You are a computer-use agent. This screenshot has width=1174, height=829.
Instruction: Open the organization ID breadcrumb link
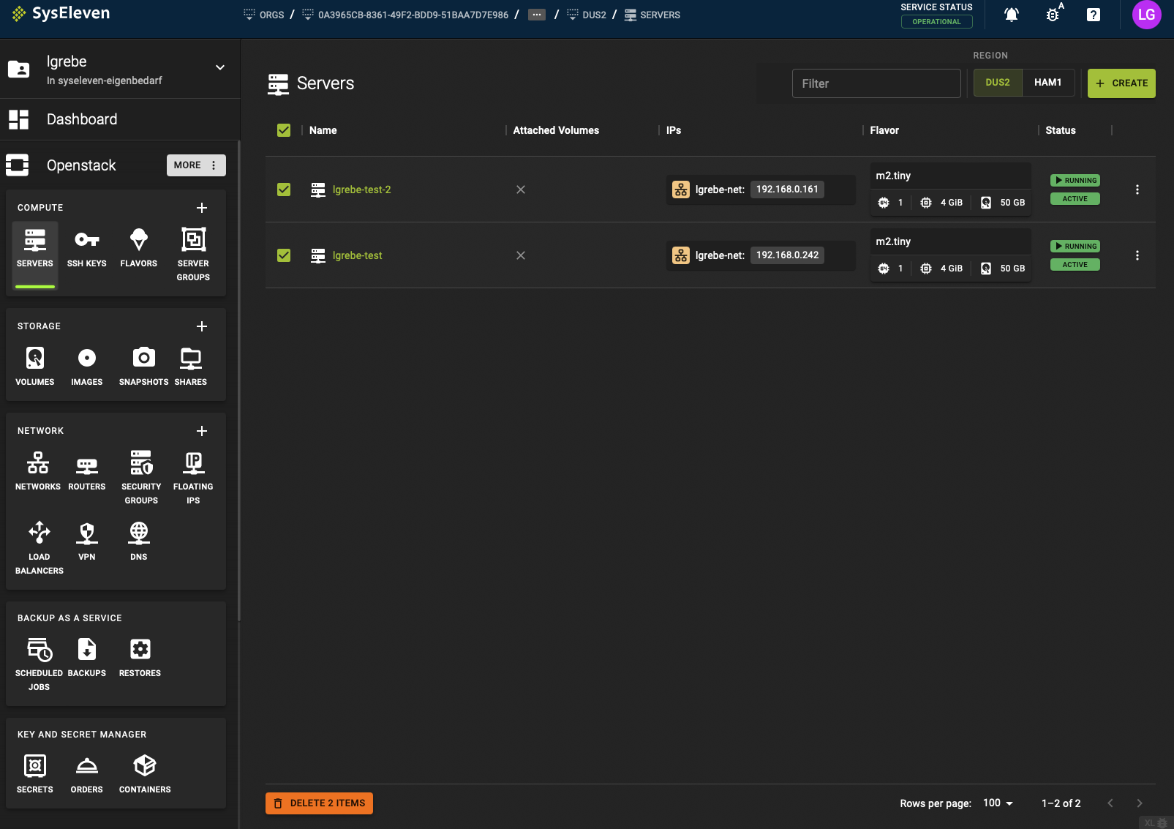click(x=406, y=15)
